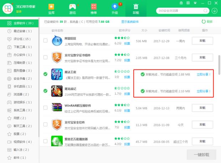The height and width of the screenshot is (163, 221).
Task: Select 全部软件 (39) category
Action: coord(19,23)
